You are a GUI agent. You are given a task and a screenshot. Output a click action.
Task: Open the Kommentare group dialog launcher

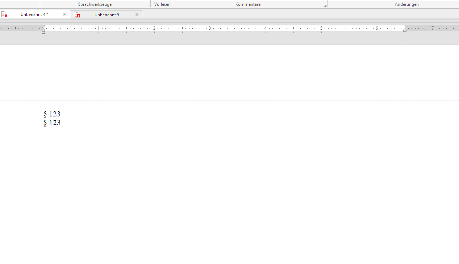(x=325, y=5)
